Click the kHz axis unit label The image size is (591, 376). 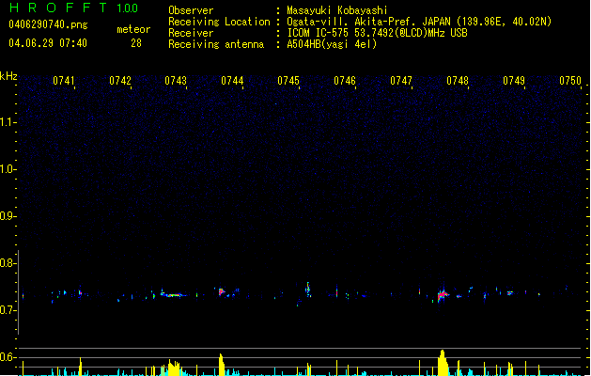(8, 76)
